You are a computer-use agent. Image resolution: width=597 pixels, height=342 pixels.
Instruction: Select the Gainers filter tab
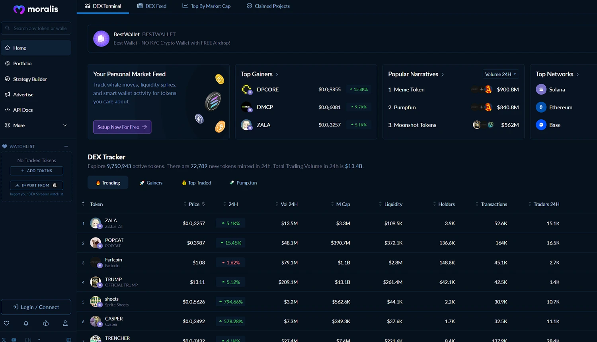point(151,183)
